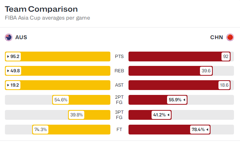Click the China flag icon
Image resolution: width=240 pixels, height=142 pixels.
click(x=230, y=37)
